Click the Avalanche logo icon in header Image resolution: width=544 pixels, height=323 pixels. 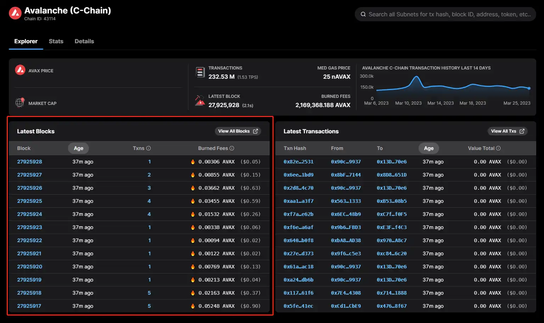click(15, 13)
